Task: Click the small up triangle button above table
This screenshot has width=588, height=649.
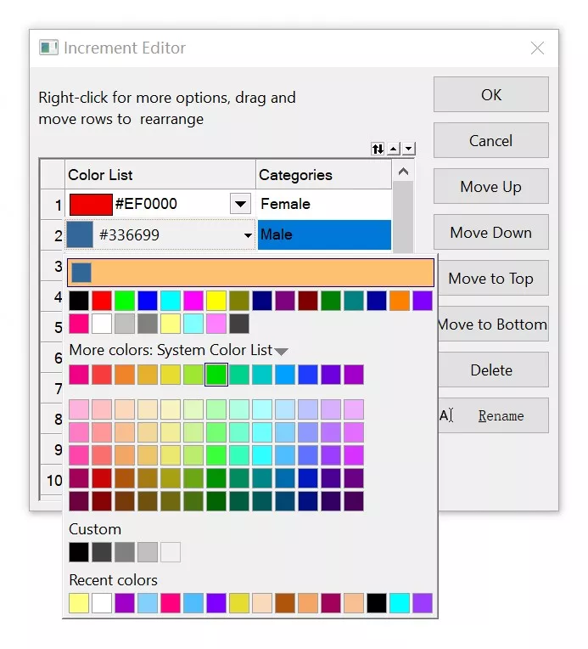Action: pos(393,149)
